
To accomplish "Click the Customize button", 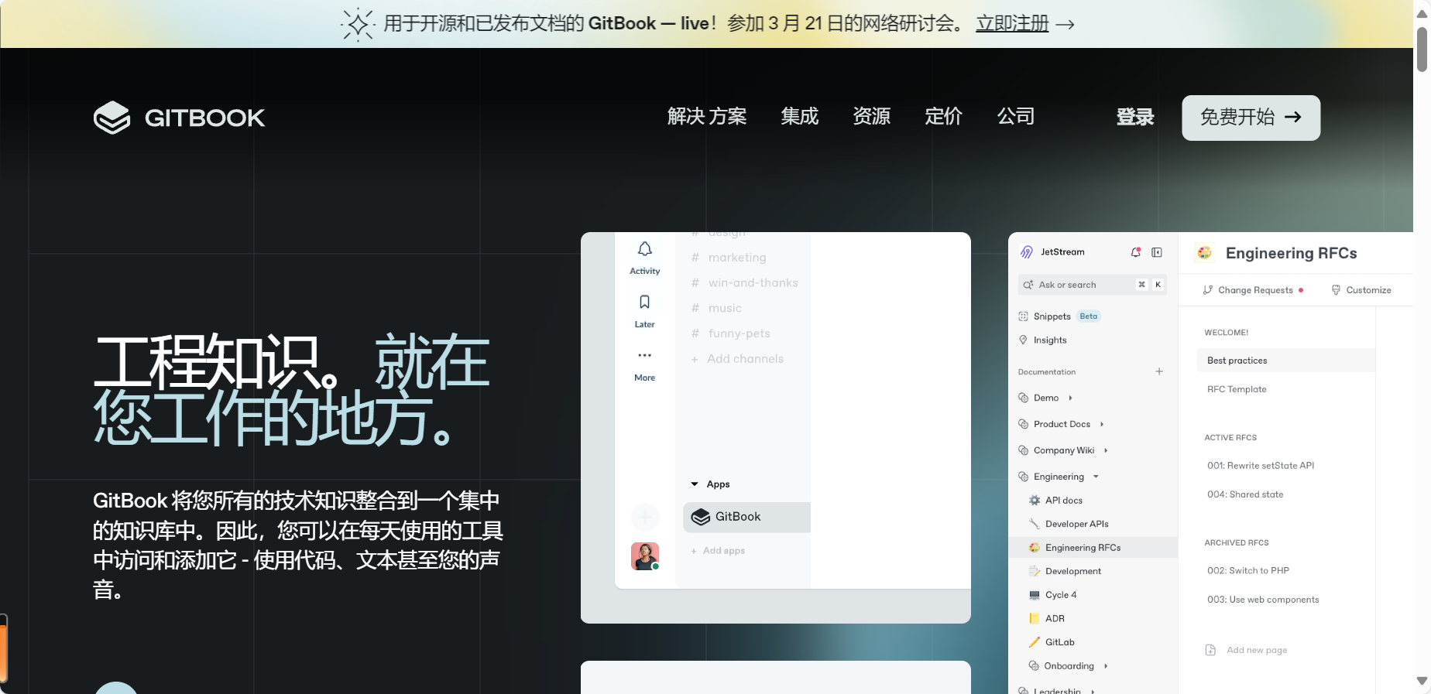I will pyautogui.click(x=1361, y=290).
